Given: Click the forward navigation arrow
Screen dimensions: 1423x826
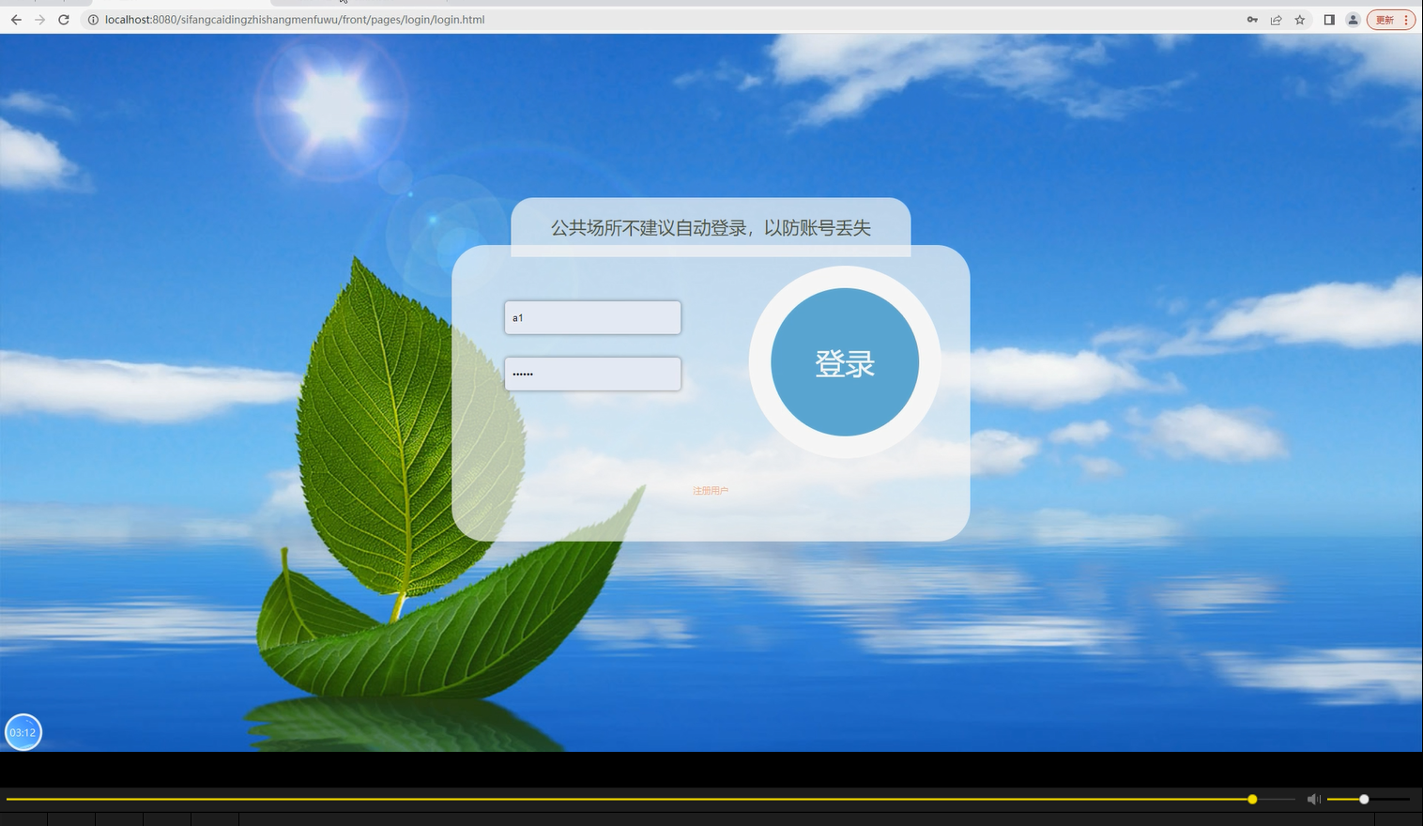Looking at the screenshot, I should [39, 19].
